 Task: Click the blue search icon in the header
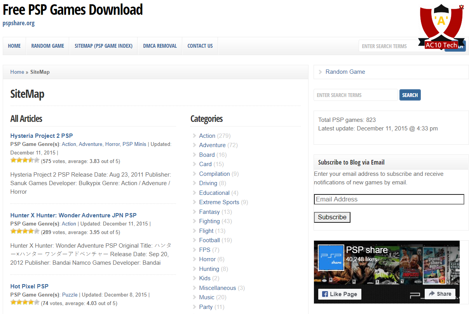point(455,46)
